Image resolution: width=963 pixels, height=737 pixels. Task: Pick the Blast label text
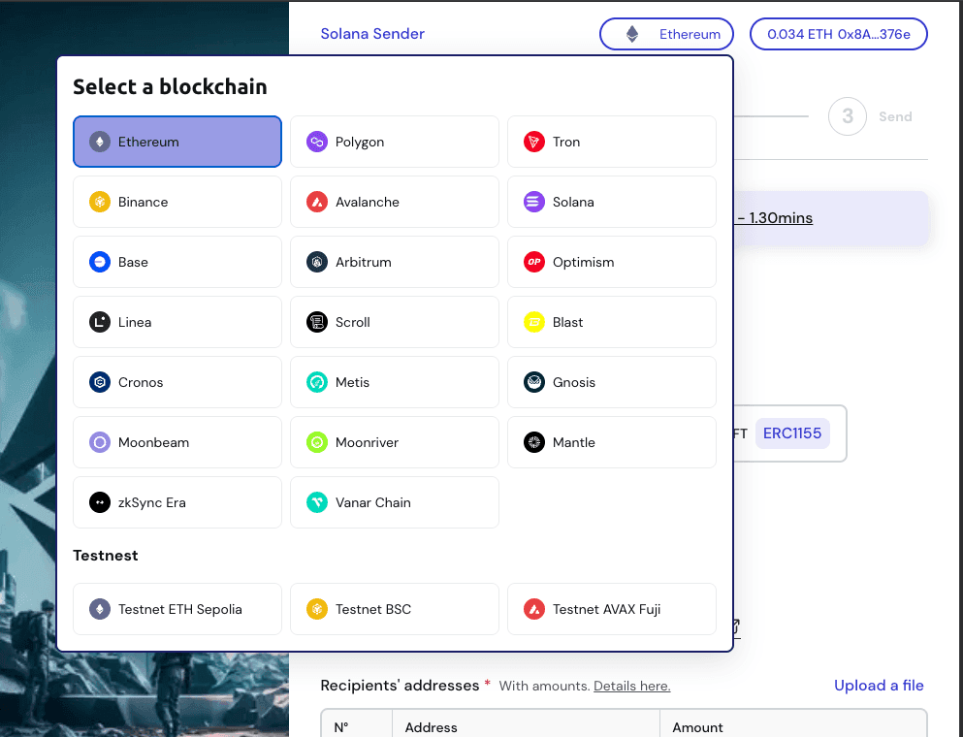click(x=568, y=322)
